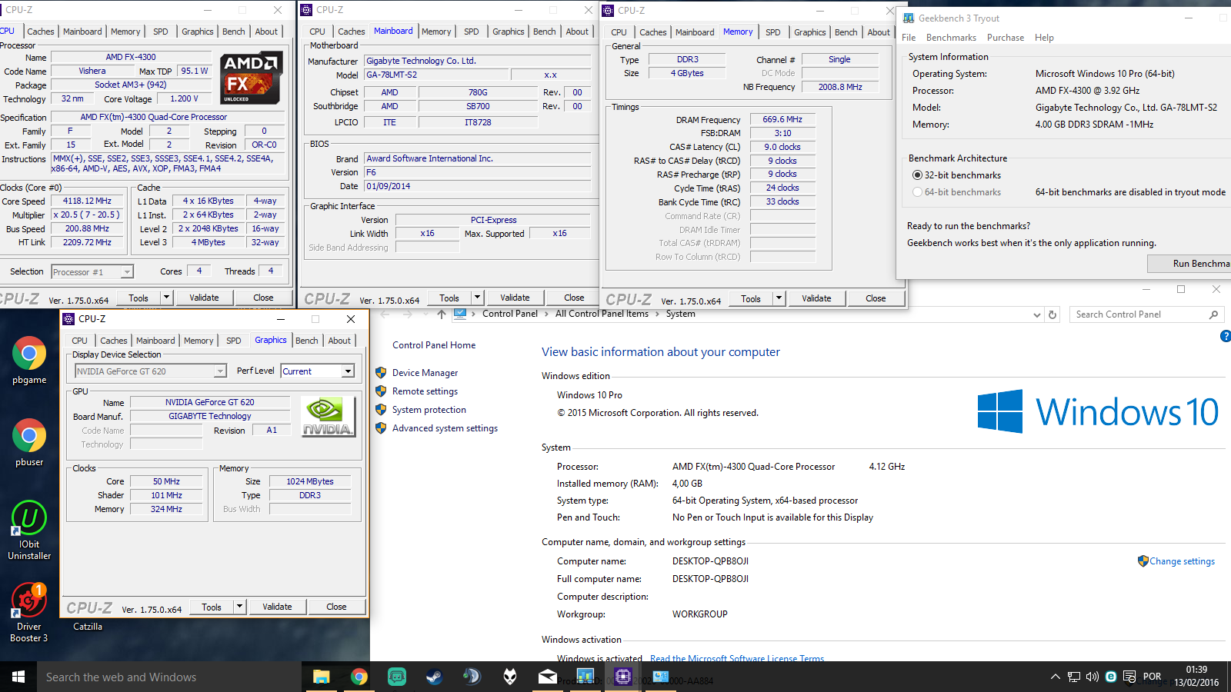Screen dimensions: 1231x692
Task: Click the refresh icon in Control Panel address bar
Action: (1053, 314)
